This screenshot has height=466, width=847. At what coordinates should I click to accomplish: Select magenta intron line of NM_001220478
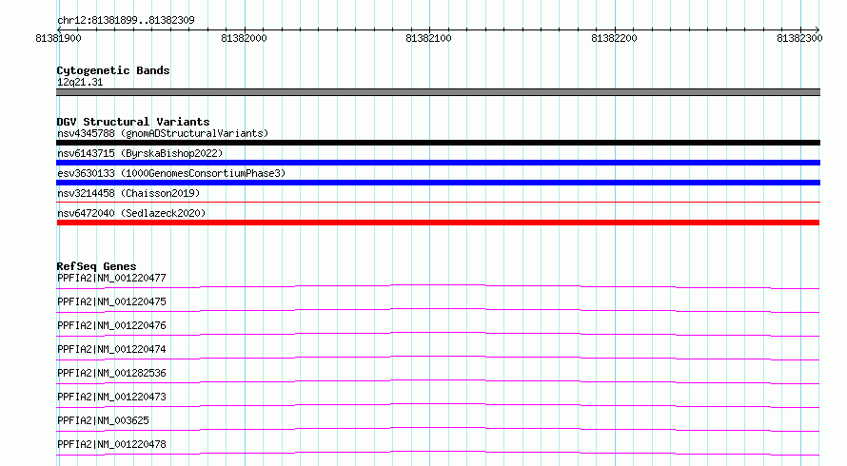coord(438,452)
